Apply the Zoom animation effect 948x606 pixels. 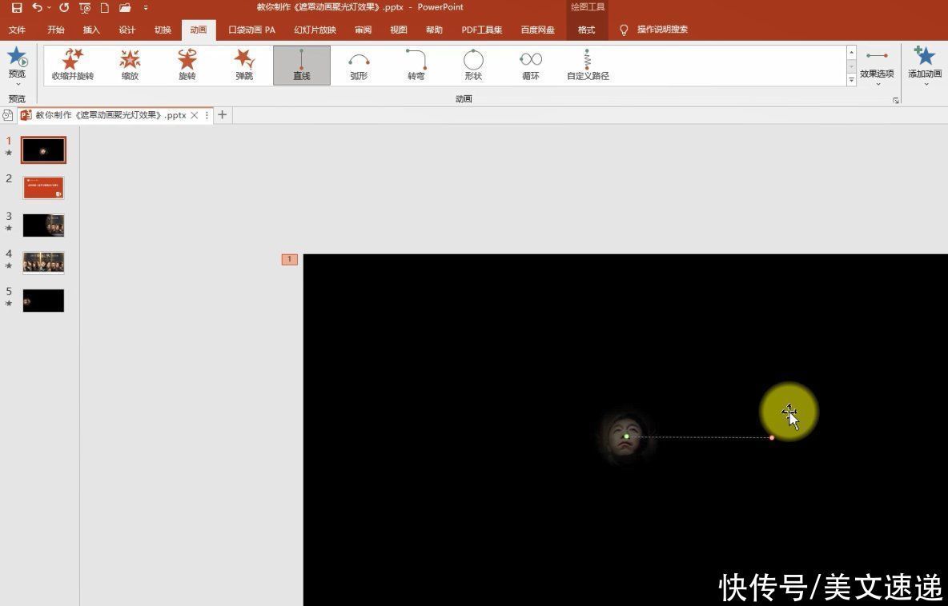[129, 63]
